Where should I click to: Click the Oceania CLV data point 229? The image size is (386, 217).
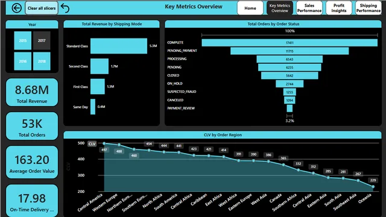click(373, 187)
